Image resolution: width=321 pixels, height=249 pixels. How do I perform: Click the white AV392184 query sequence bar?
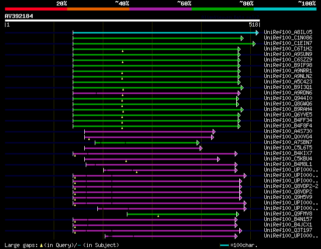click(132, 20)
